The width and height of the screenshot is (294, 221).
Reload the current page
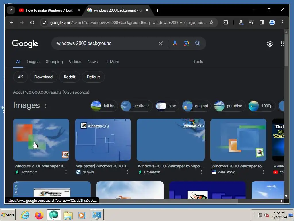(32, 22)
